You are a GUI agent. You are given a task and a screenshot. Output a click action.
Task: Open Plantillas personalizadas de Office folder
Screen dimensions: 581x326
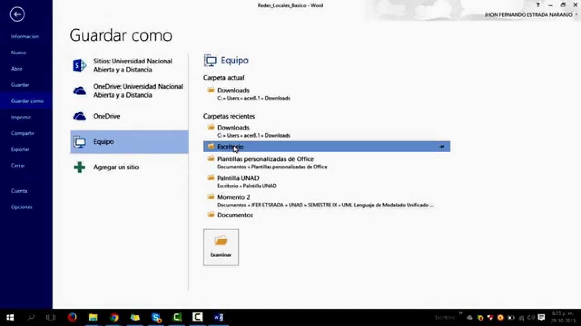coord(327,163)
